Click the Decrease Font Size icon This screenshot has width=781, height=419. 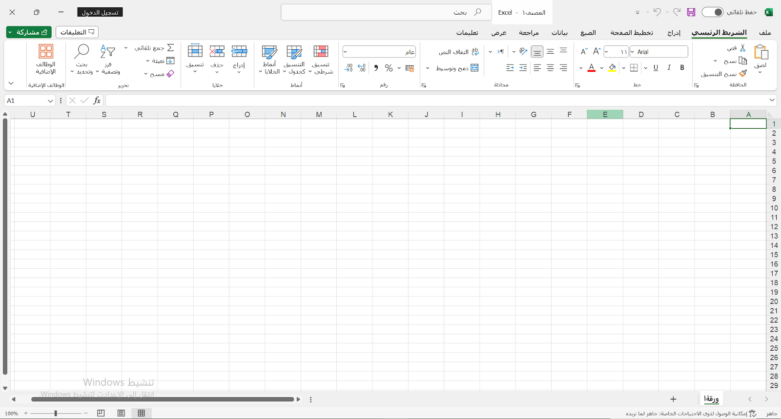point(584,51)
